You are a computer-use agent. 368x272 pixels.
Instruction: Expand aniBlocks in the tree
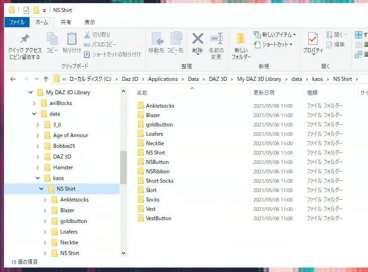coord(34,103)
